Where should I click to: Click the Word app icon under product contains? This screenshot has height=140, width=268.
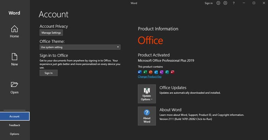(x=140, y=72)
